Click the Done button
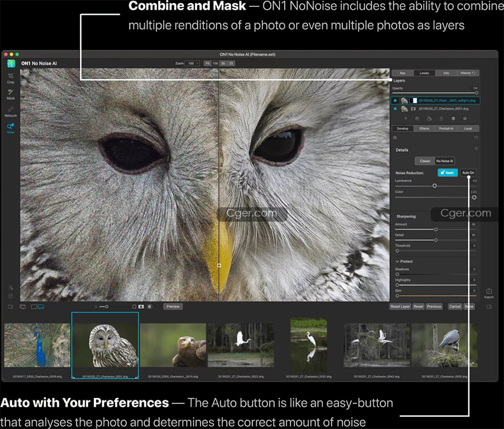This screenshot has width=504, height=429. point(468,306)
